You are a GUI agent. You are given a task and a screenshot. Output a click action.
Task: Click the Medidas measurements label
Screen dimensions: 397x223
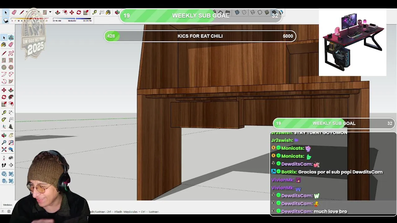(8, 205)
